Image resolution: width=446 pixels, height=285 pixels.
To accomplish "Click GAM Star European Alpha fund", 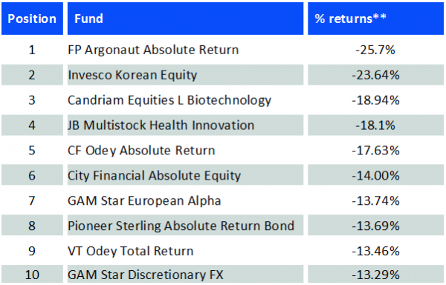I will pos(144,200).
